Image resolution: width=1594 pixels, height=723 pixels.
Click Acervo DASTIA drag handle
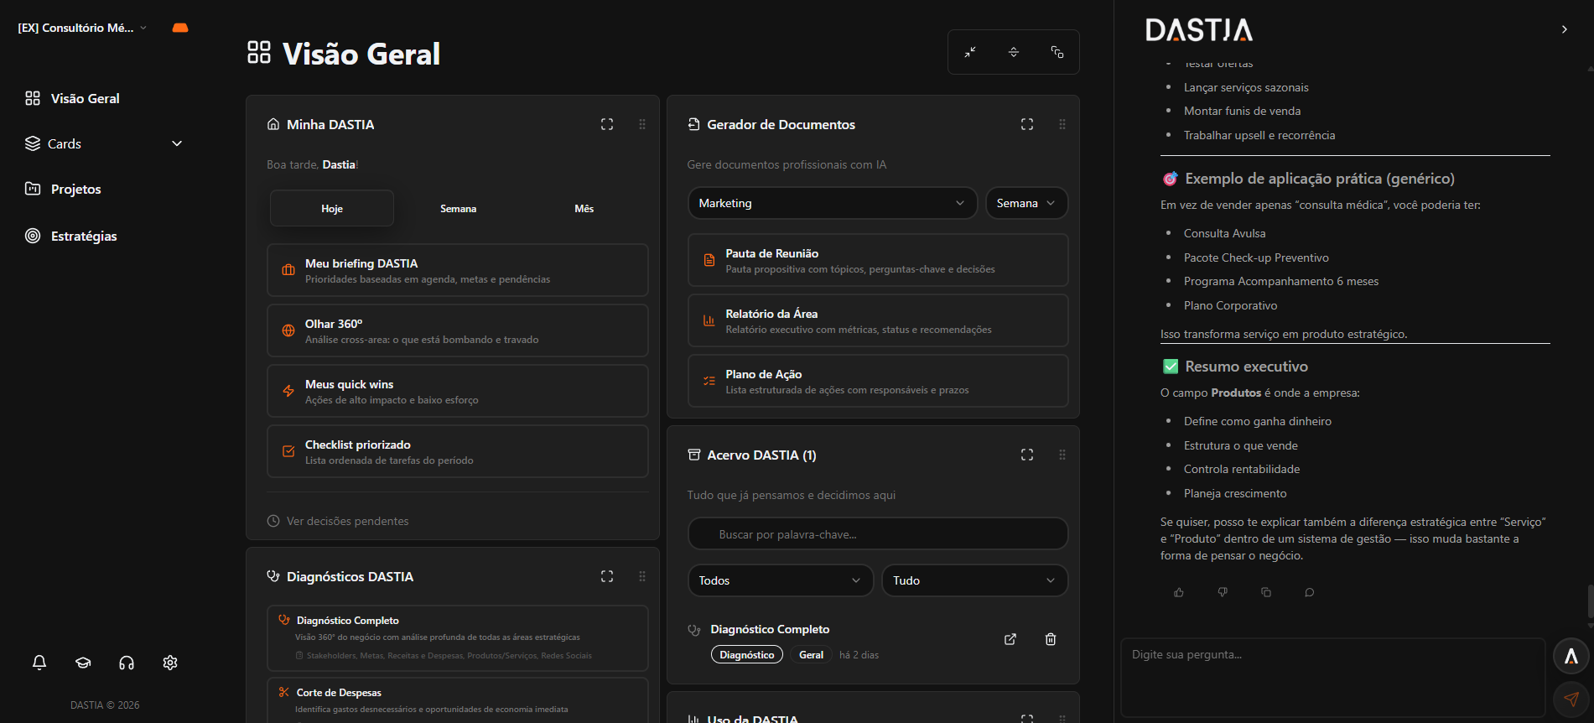tap(1062, 455)
